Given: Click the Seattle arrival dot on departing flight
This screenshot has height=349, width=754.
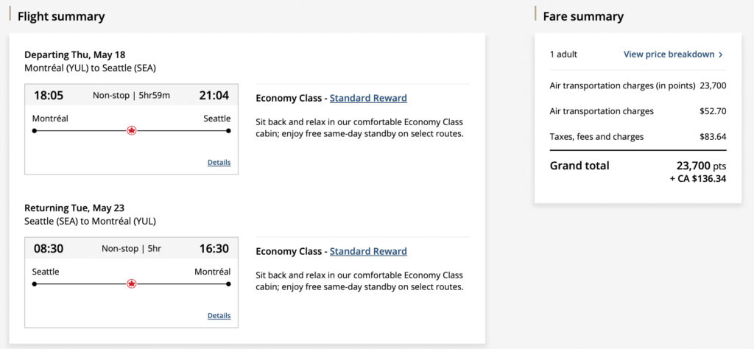Looking at the screenshot, I should [x=228, y=131].
